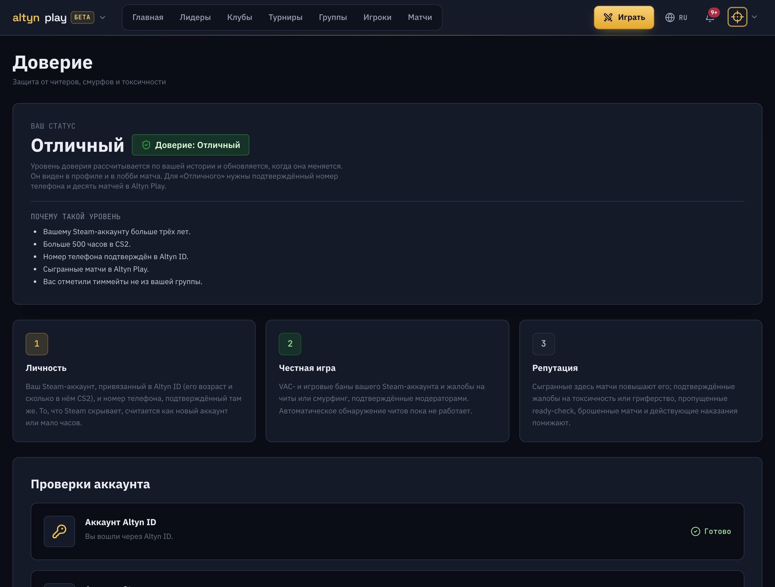Click the БЕТА badge
This screenshot has width=775, height=587.
tap(82, 17)
